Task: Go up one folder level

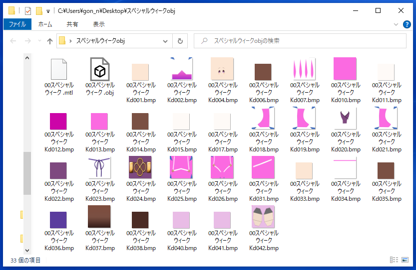Action: coord(50,41)
